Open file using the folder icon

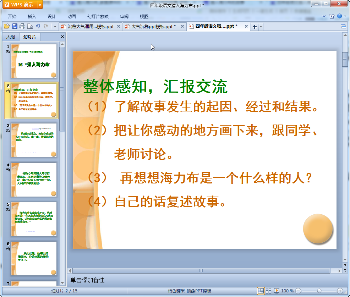point(7,26)
